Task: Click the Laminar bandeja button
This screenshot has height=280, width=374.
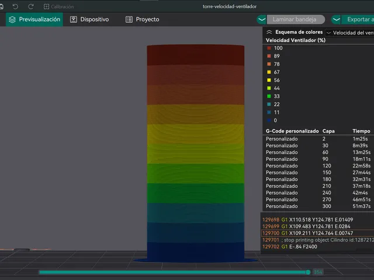Action: click(x=296, y=19)
